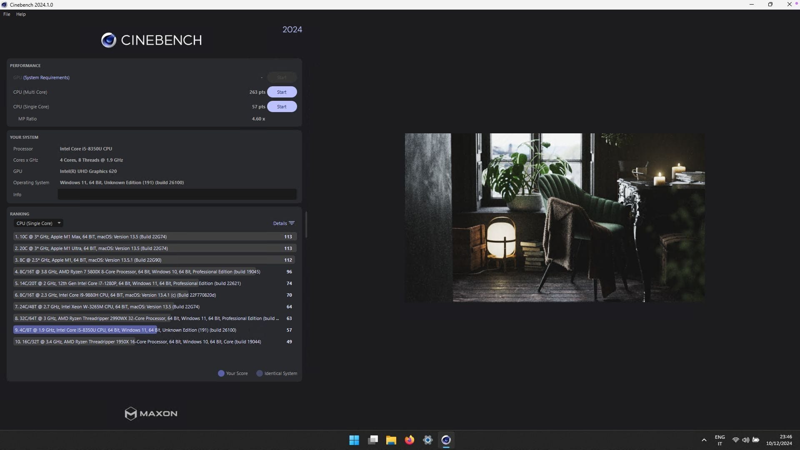Screen dimensions: 800x450
Task: Click the ranking panel scrollbar
Action: coord(306,225)
